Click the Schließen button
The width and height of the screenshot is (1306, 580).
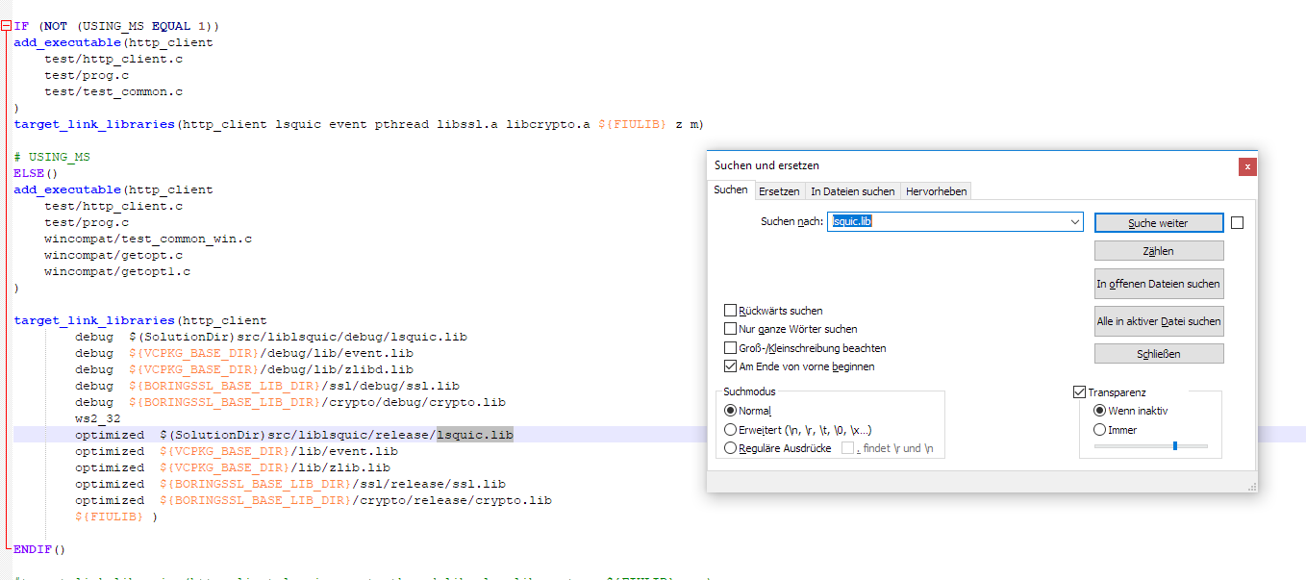tap(1158, 353)
